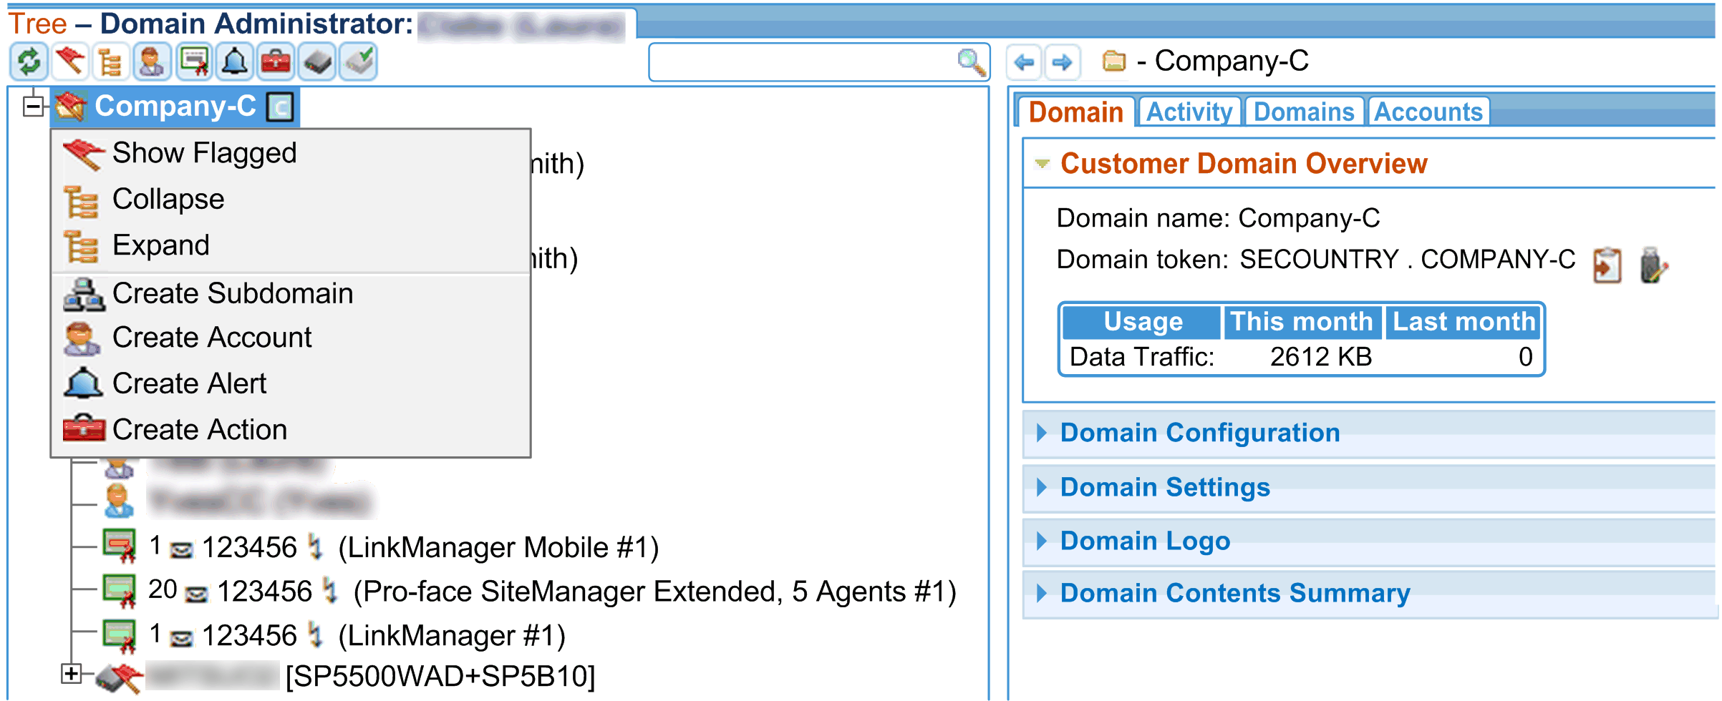Screen dimensions: 1722x701
Task: Click the back arrow navigation icon
Action: pyautogui.click(x=1024, y=63)
